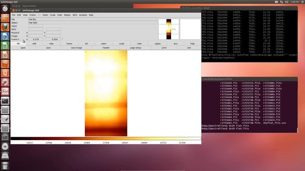Open System Settings wrench-and-gear dock icon
Viewport: 305px width, 171px height.
(x=5, y=82)
